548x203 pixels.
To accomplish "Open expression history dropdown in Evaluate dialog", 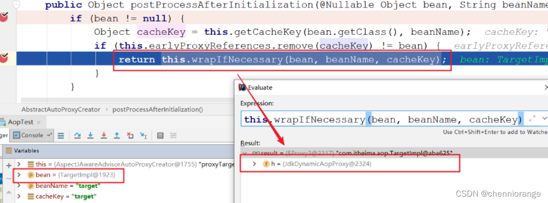I will pyautogui.click(x=544, y=118).
